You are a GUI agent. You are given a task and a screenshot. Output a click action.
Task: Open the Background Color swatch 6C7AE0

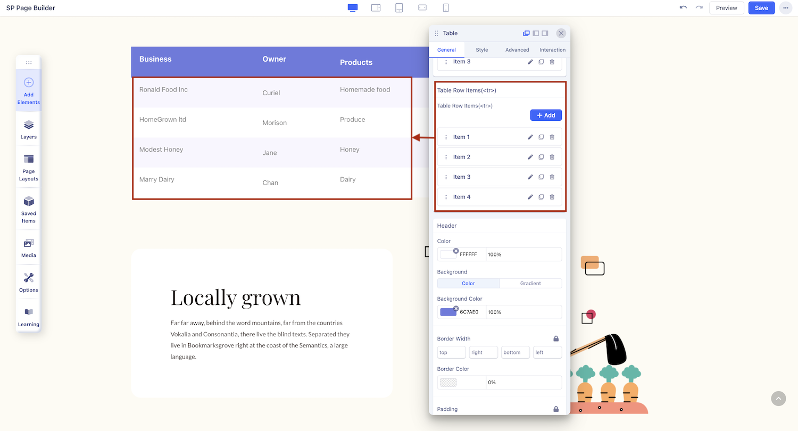point(448,312)
